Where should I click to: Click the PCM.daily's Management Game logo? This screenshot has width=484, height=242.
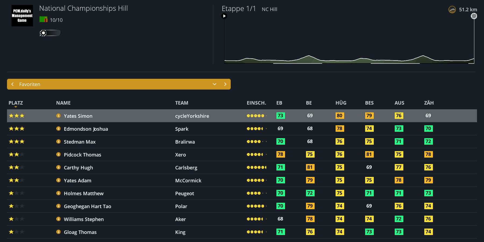[22, 16]
